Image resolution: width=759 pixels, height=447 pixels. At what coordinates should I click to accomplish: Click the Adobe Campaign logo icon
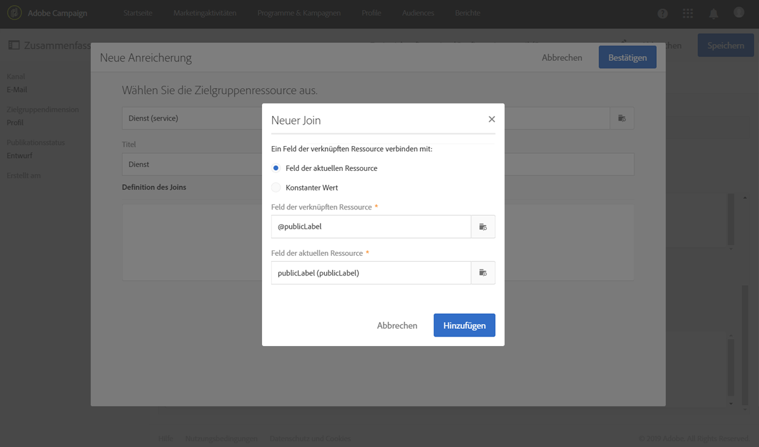[x=14, y=13]
